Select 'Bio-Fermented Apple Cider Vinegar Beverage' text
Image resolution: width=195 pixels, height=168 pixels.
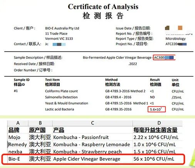point(117,58)
